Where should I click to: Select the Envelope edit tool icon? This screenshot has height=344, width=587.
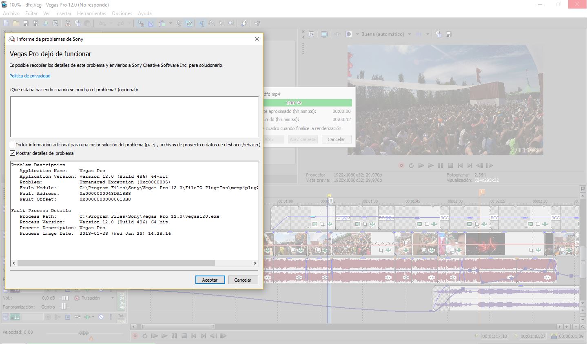pyautogui.click(x=211, y=23)
